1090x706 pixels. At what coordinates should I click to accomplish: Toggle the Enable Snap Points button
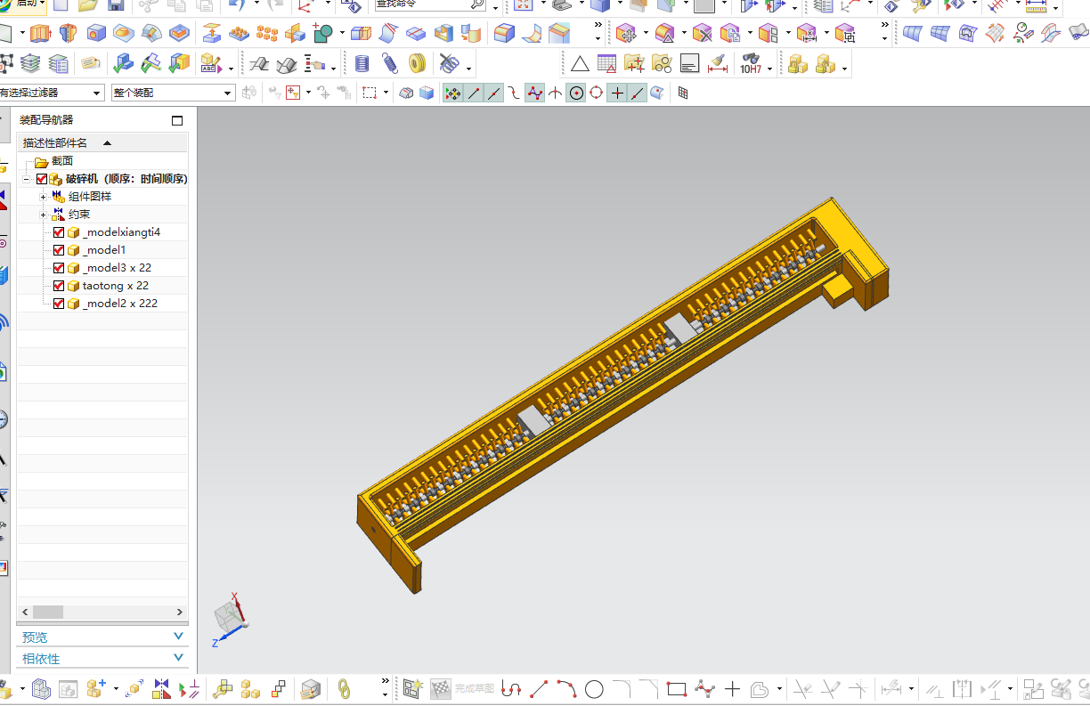click(453, 93)
